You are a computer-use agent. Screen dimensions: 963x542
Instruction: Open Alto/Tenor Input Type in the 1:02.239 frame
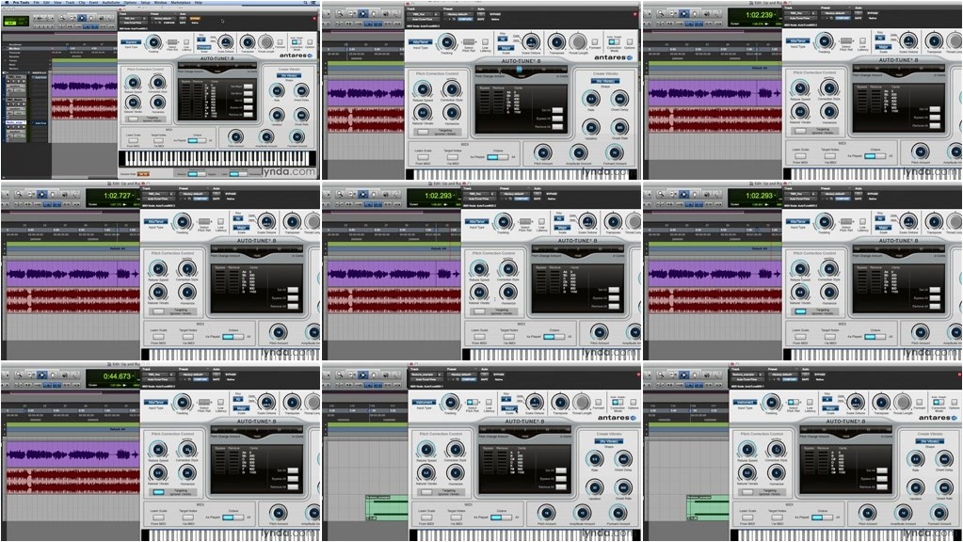tap(797, 41)
